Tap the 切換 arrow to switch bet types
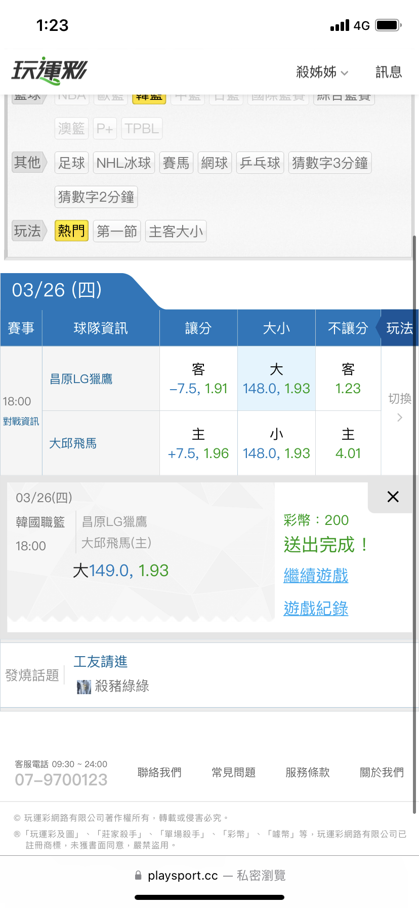419x908 pixels. (x=400, y=418)
